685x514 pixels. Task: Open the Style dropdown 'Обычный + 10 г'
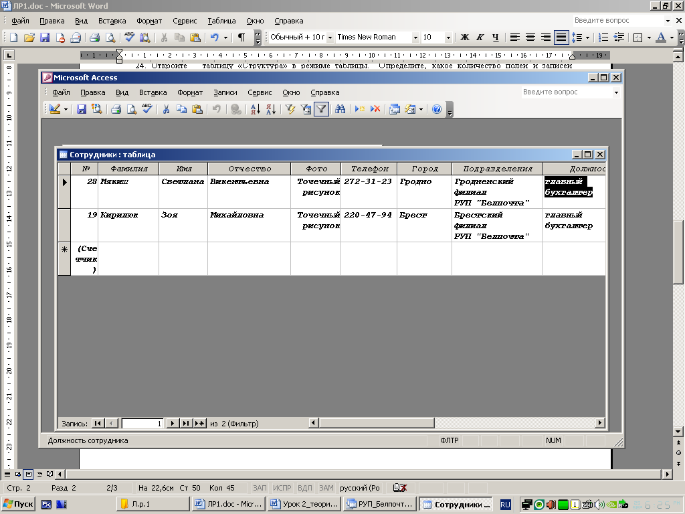pyautogui.click(x=330, y=37)
